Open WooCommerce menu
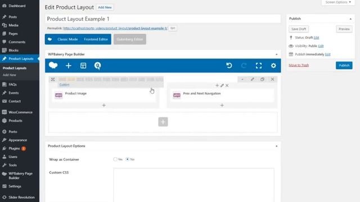Screen dimensions: 360x202 (x=20, y=112)
